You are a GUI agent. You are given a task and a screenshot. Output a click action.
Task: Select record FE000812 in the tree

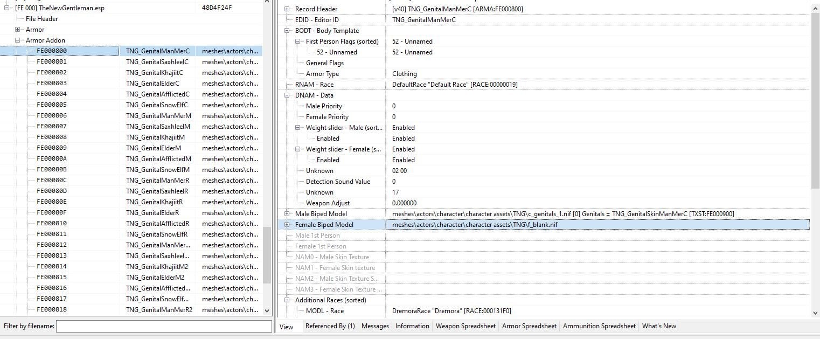click(131, 245)
